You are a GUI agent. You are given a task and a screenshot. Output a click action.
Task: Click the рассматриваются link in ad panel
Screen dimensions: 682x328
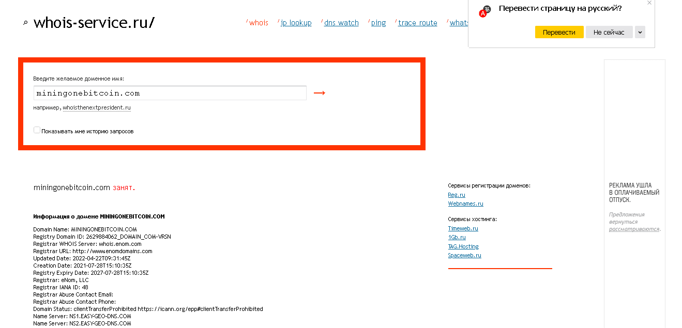634,229
